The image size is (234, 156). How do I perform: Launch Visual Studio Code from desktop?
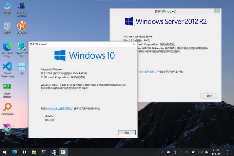(7, 66)
